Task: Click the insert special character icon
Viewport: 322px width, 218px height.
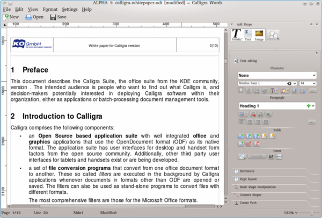Action: [x=271, y=157]
